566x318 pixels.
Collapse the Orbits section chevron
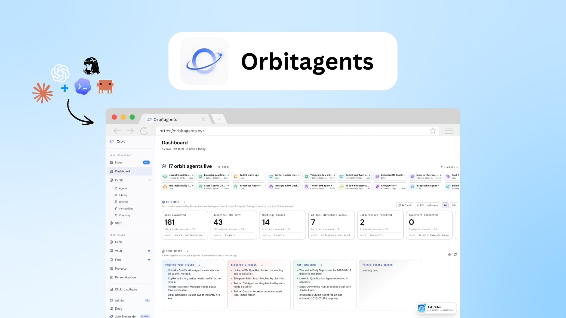[150, 180]
